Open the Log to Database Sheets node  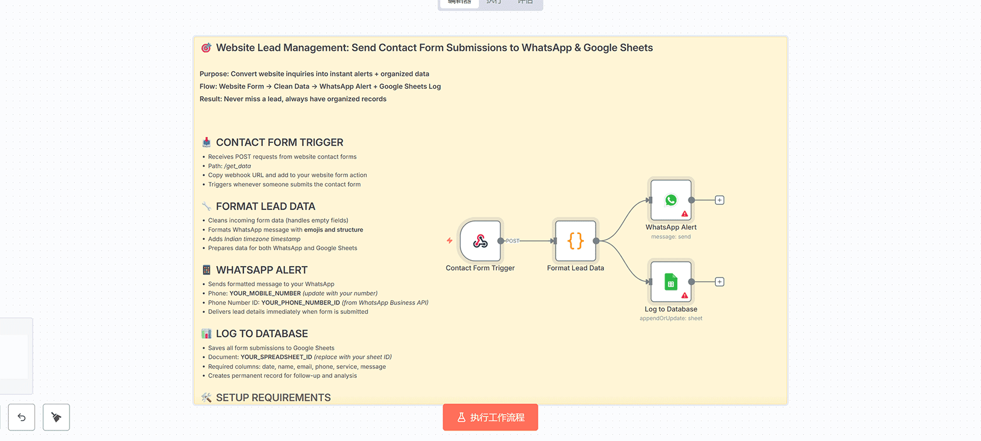coord(670,282)
